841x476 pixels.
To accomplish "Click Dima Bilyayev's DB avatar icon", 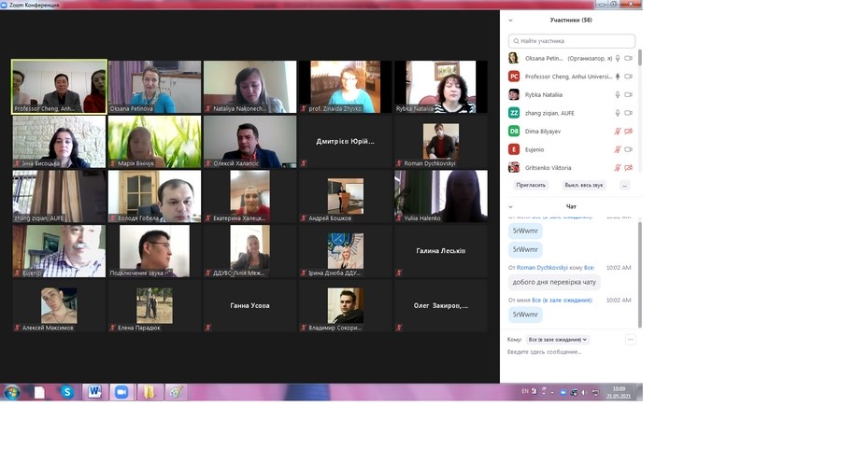I will pyautogui.click(x=514, y=132).
